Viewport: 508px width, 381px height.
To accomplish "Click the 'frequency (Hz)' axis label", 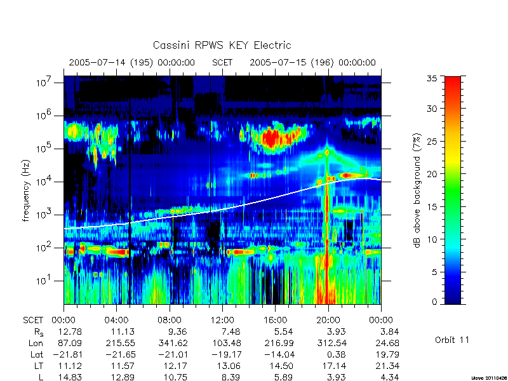I will pos(26,190).
